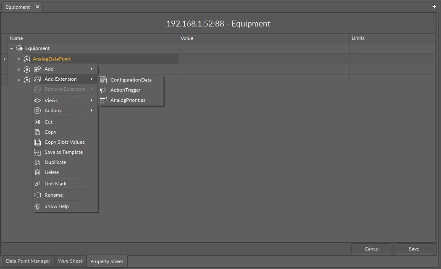This screenshot has width=441, height=269.
Task: Click the Link Mark chain icon
Action: (x=37, y=184)
